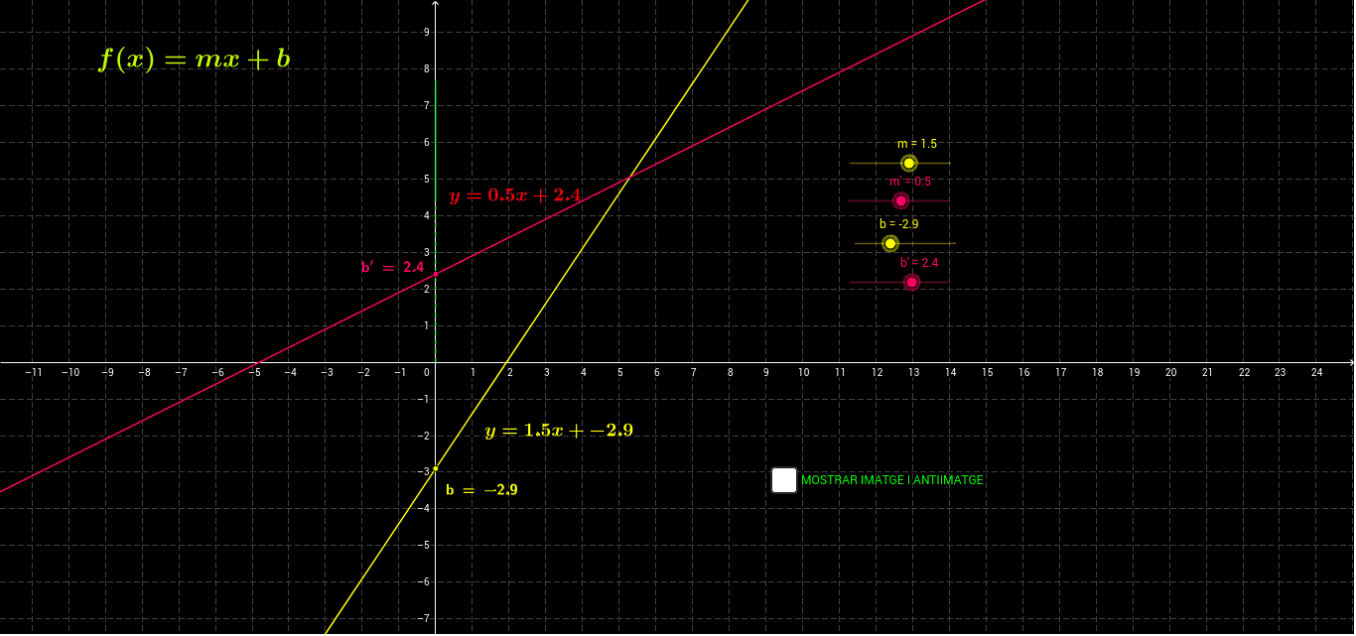
Task: Select the red y-intercept point at b' = 2.4
Action: [x=436, y=274]
